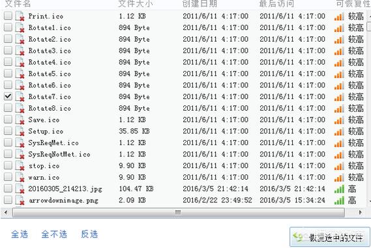Click the 2.09 KB size cell

coord(132,200)
